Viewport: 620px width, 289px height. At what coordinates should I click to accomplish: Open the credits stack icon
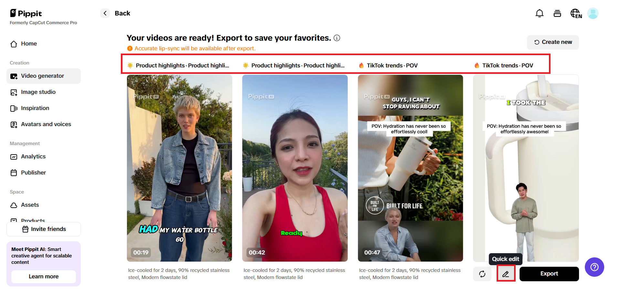pos(557,14)
